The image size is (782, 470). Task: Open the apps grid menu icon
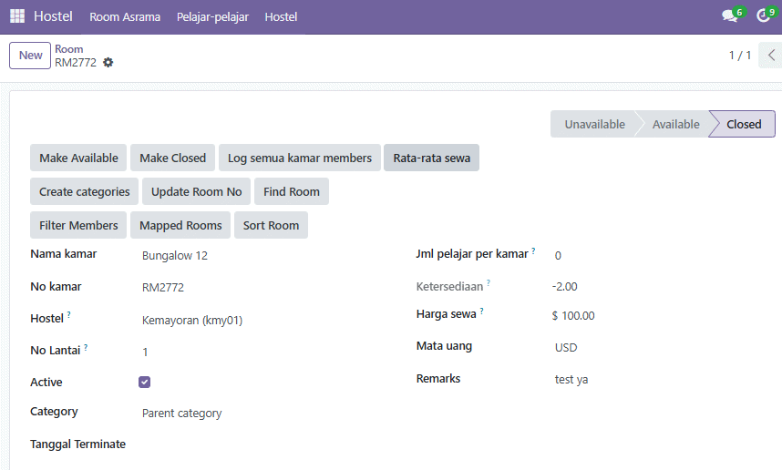coord(17,16)
